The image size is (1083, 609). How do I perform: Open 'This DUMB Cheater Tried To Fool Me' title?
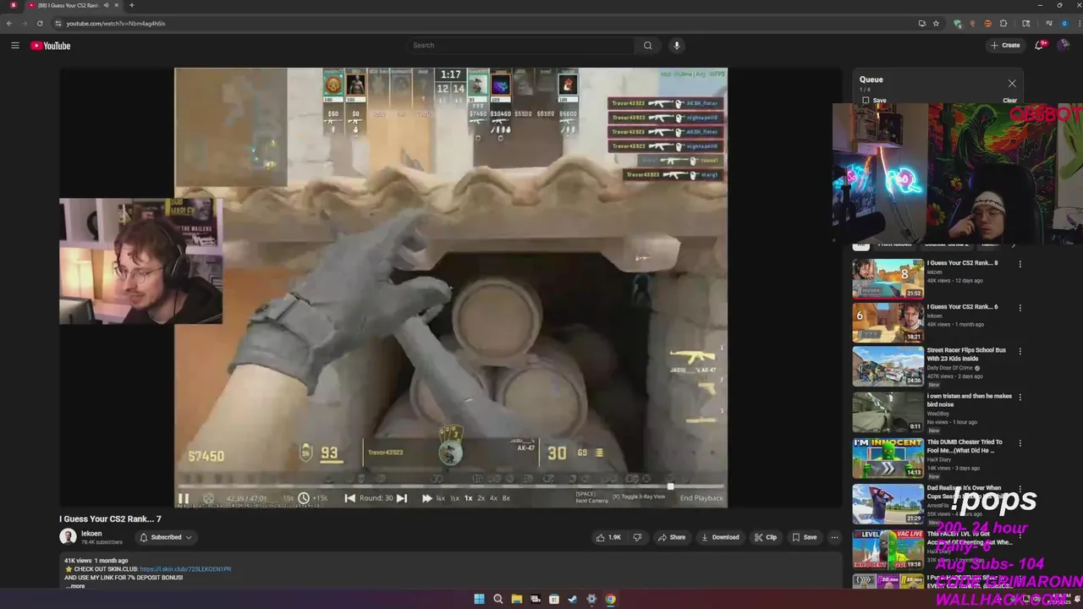click(x=965, y=446)
